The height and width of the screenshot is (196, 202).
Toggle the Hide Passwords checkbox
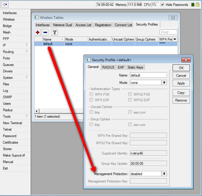click(162, 5)
